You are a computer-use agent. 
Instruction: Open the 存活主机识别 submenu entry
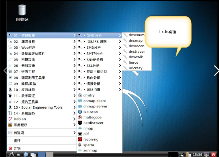pos(99,72)
